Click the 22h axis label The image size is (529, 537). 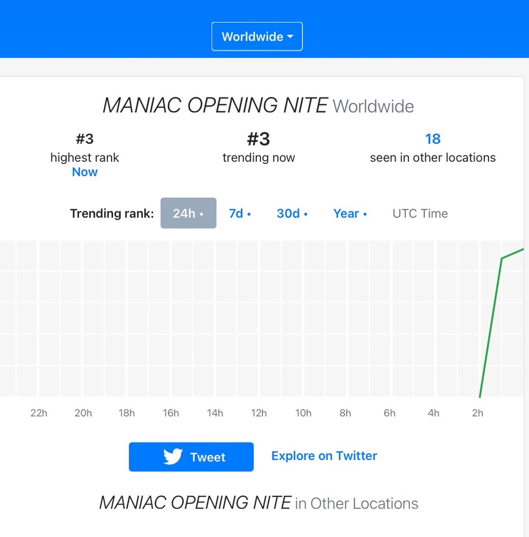[x=39, y=413]
